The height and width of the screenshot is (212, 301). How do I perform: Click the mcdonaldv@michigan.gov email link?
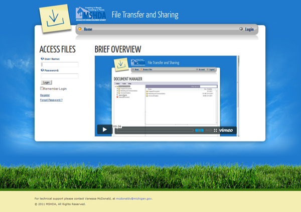tap(134, 198)
